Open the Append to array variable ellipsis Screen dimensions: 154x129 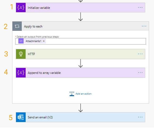point(140,73)
